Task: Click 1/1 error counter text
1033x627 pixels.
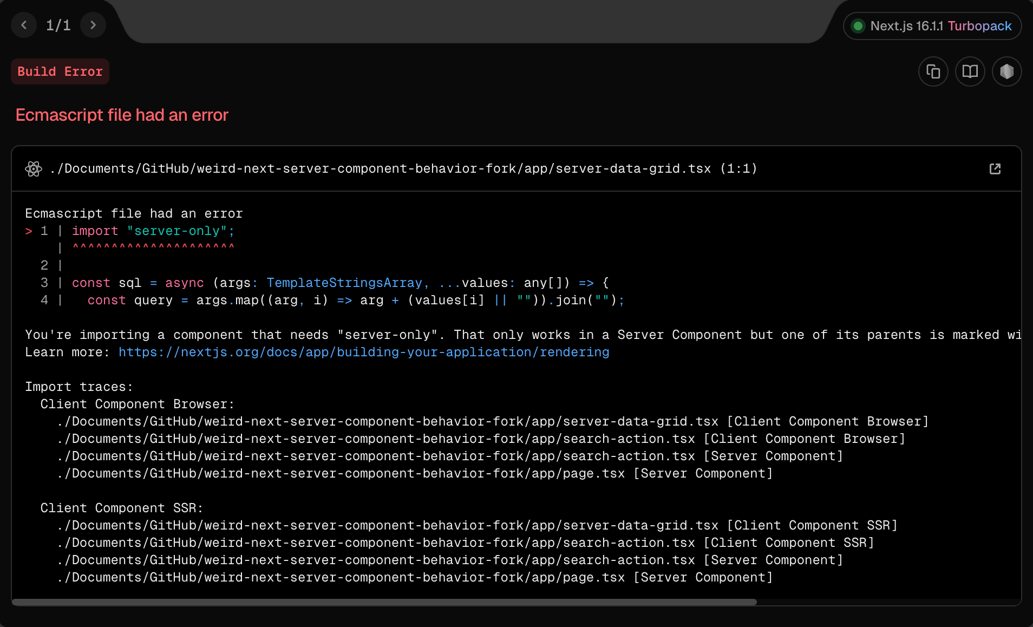Action: (x=58, y=25)
